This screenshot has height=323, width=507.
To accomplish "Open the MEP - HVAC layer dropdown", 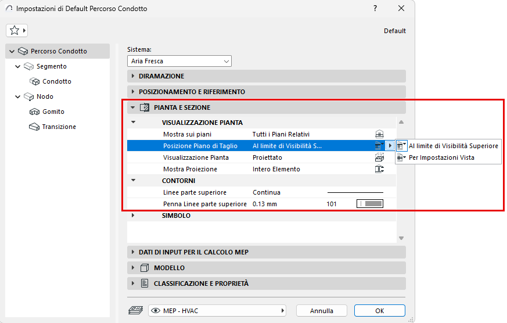I will 217,311.
